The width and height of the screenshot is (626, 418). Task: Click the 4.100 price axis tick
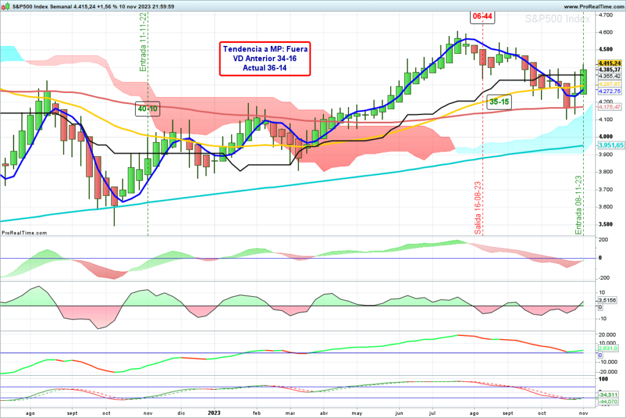tap(606, 119)
